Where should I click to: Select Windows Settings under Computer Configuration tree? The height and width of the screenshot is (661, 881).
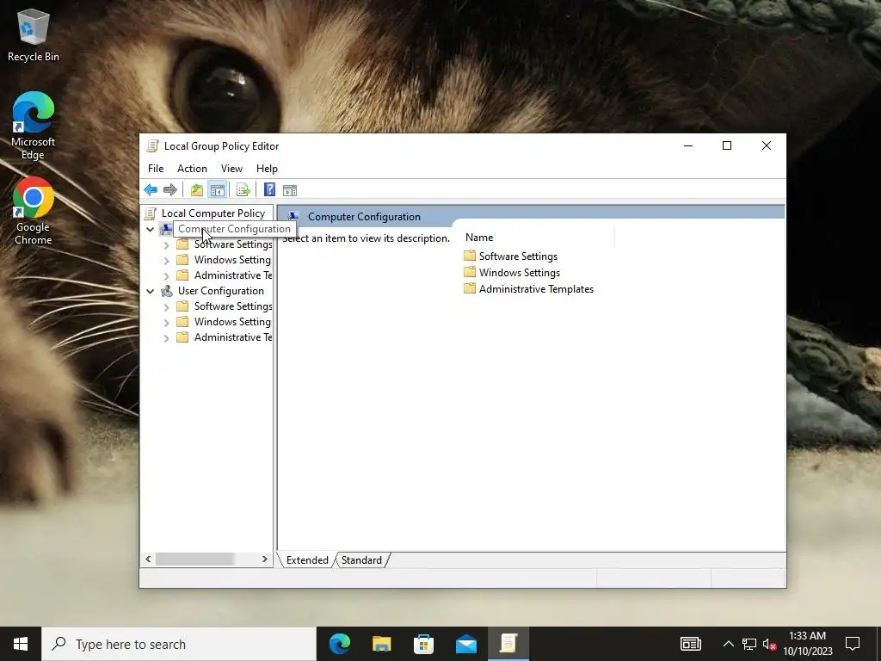[x=232, y=260]
